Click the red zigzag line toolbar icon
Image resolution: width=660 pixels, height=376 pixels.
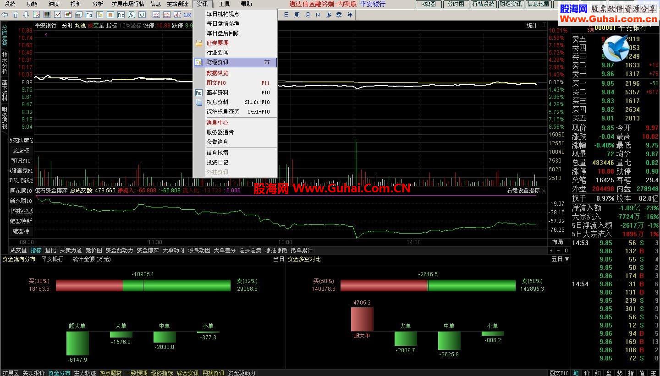[177, 15]
